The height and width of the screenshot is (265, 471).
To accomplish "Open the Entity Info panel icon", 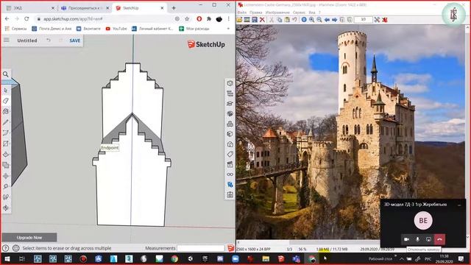I will click(x=230, y=83).
